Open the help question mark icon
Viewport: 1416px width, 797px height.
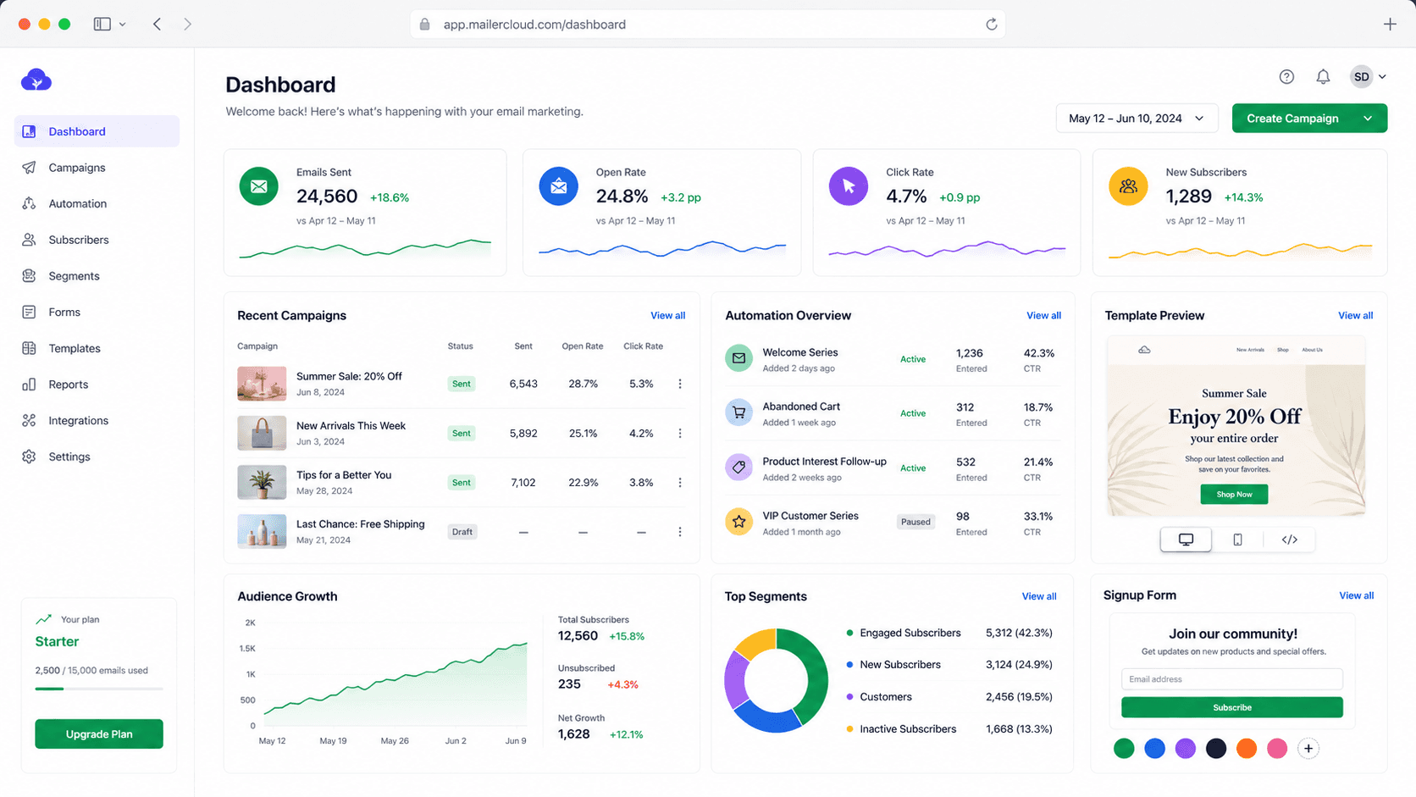click(1286, 77)
